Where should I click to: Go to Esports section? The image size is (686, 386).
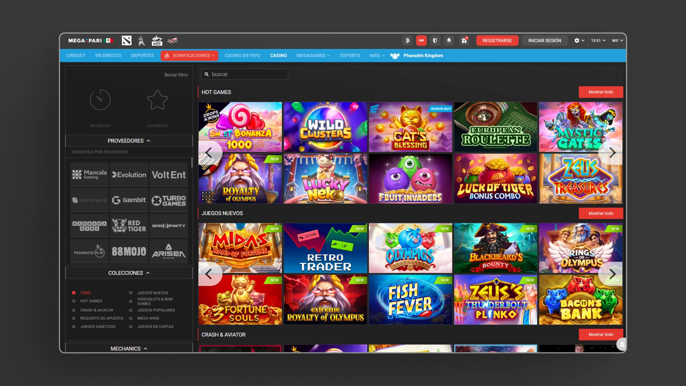[350, 55]
